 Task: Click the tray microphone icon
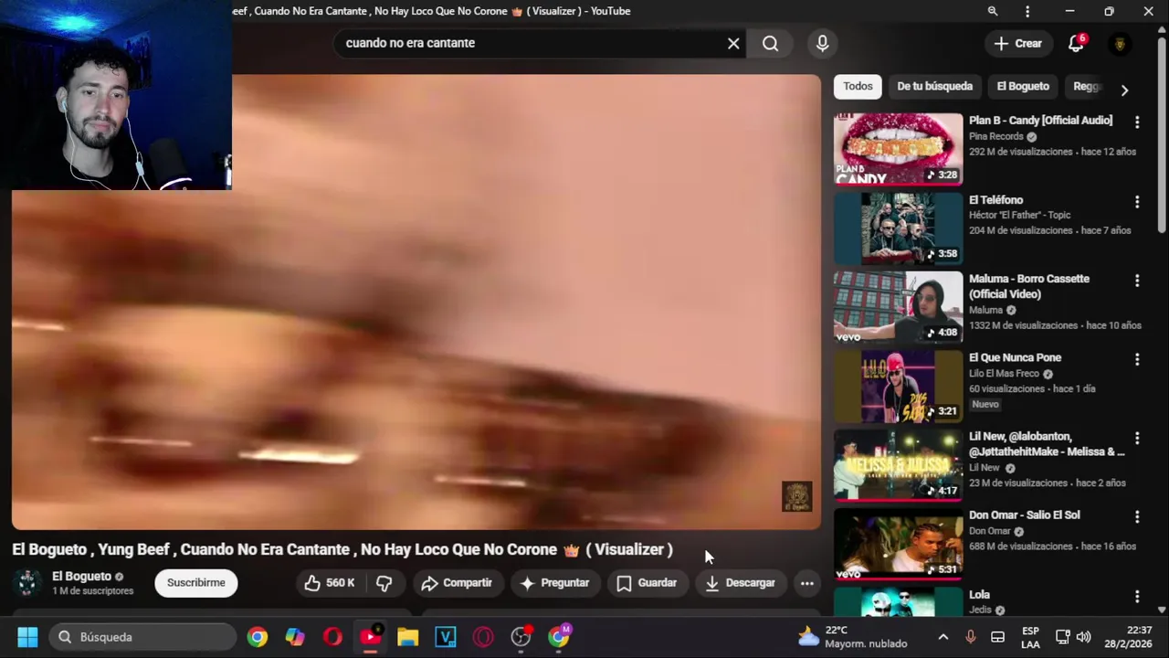(970, 637)
